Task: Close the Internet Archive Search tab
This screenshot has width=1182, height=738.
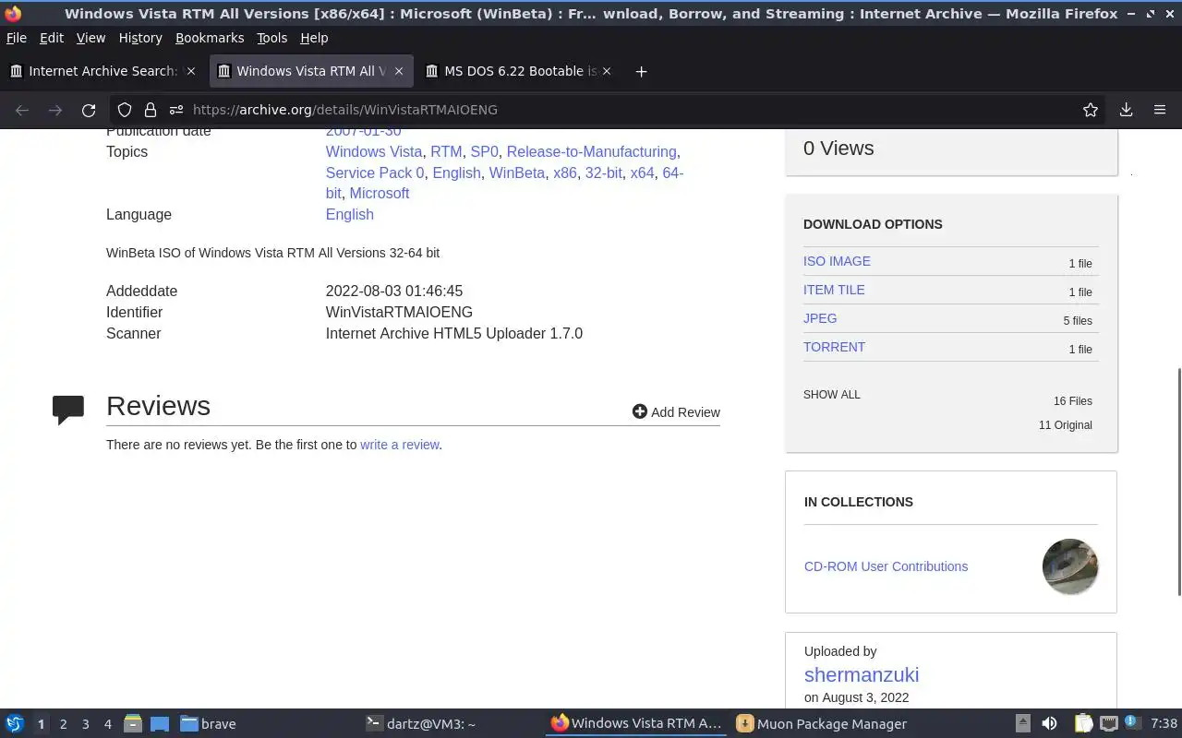Action: [x=191, y=71]
